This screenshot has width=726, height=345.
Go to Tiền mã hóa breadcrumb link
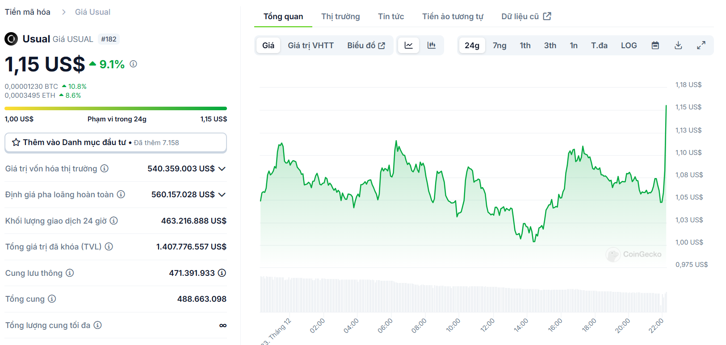pos(28,12)
